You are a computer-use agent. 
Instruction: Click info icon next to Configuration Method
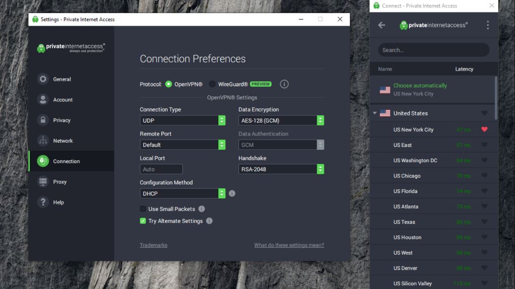(232, 194)
